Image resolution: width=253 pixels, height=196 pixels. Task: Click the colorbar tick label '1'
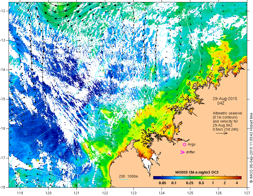(x=213, y=183)
